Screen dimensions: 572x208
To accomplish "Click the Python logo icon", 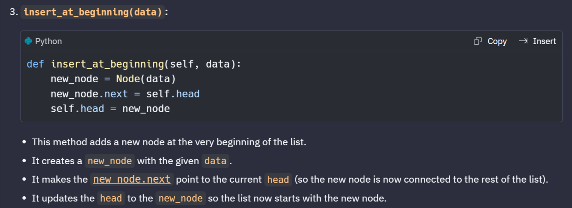I will tap(28, 41).
